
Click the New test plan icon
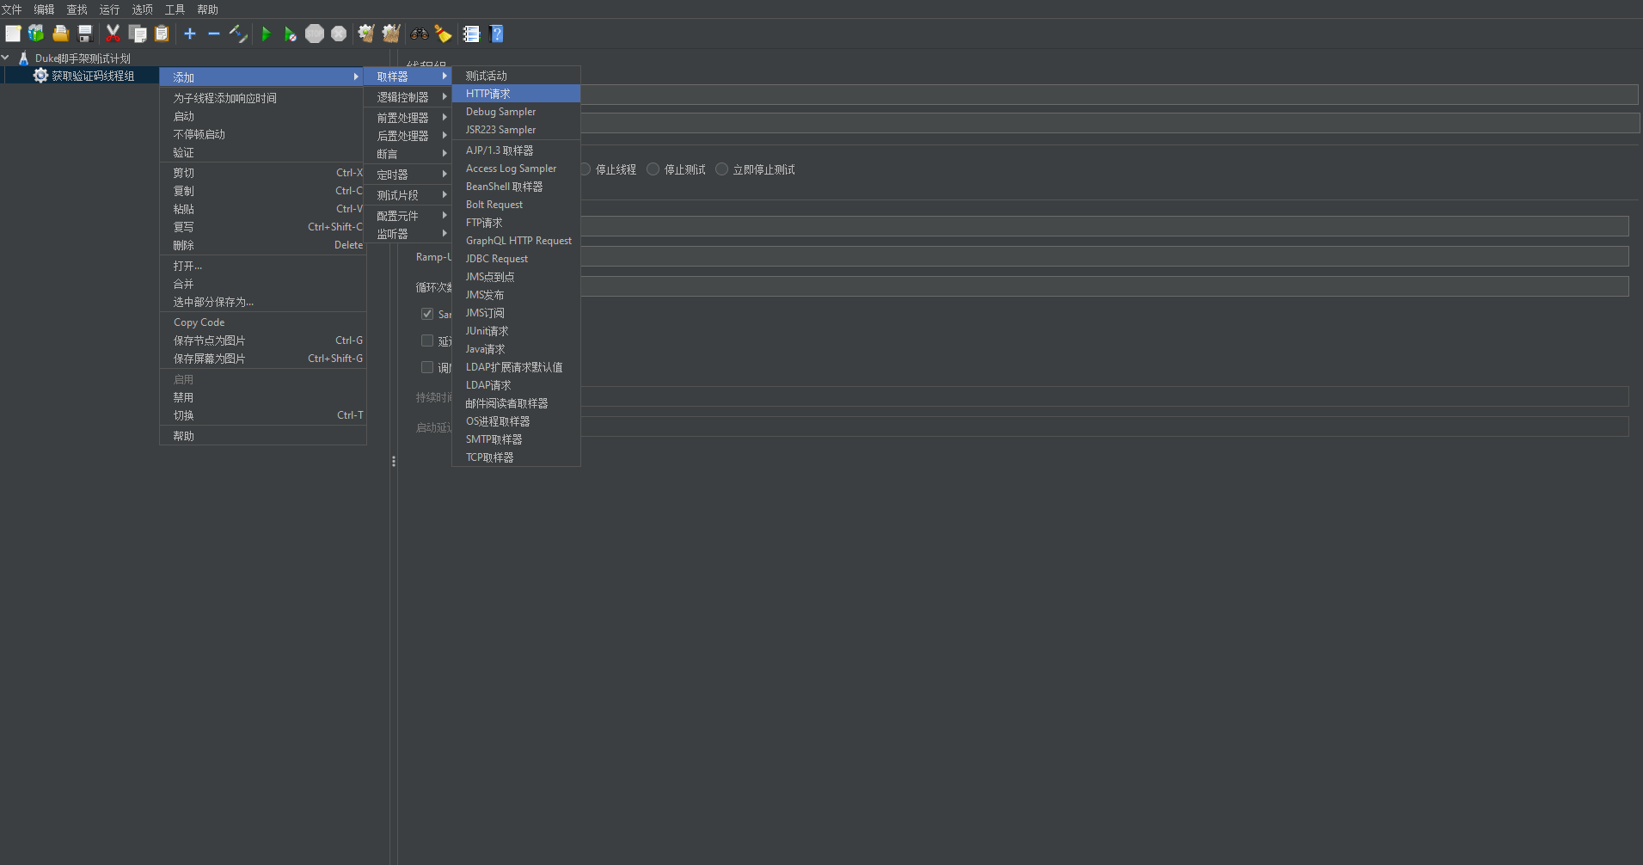(x=13, y=34)
